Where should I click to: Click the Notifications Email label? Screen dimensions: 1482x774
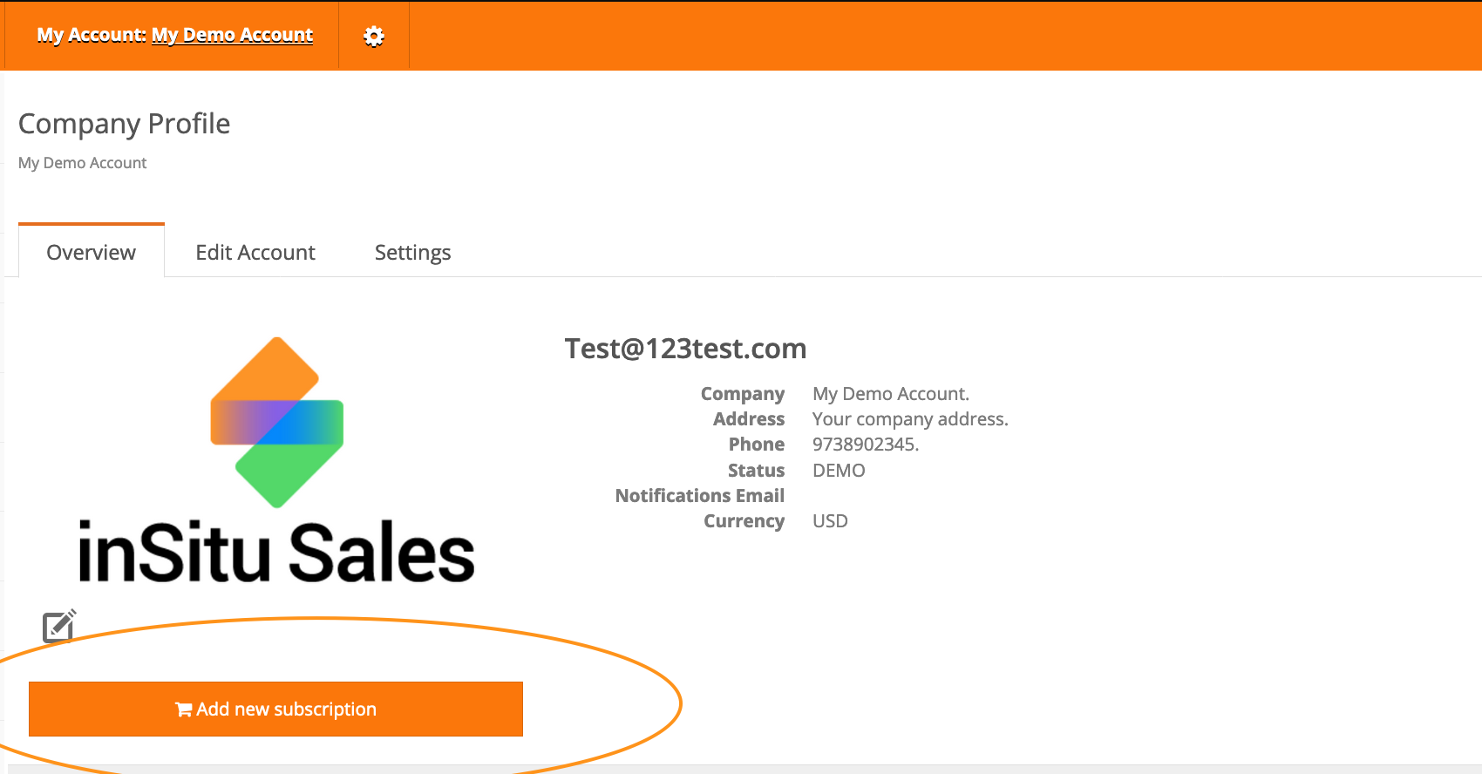pos(699,496)
